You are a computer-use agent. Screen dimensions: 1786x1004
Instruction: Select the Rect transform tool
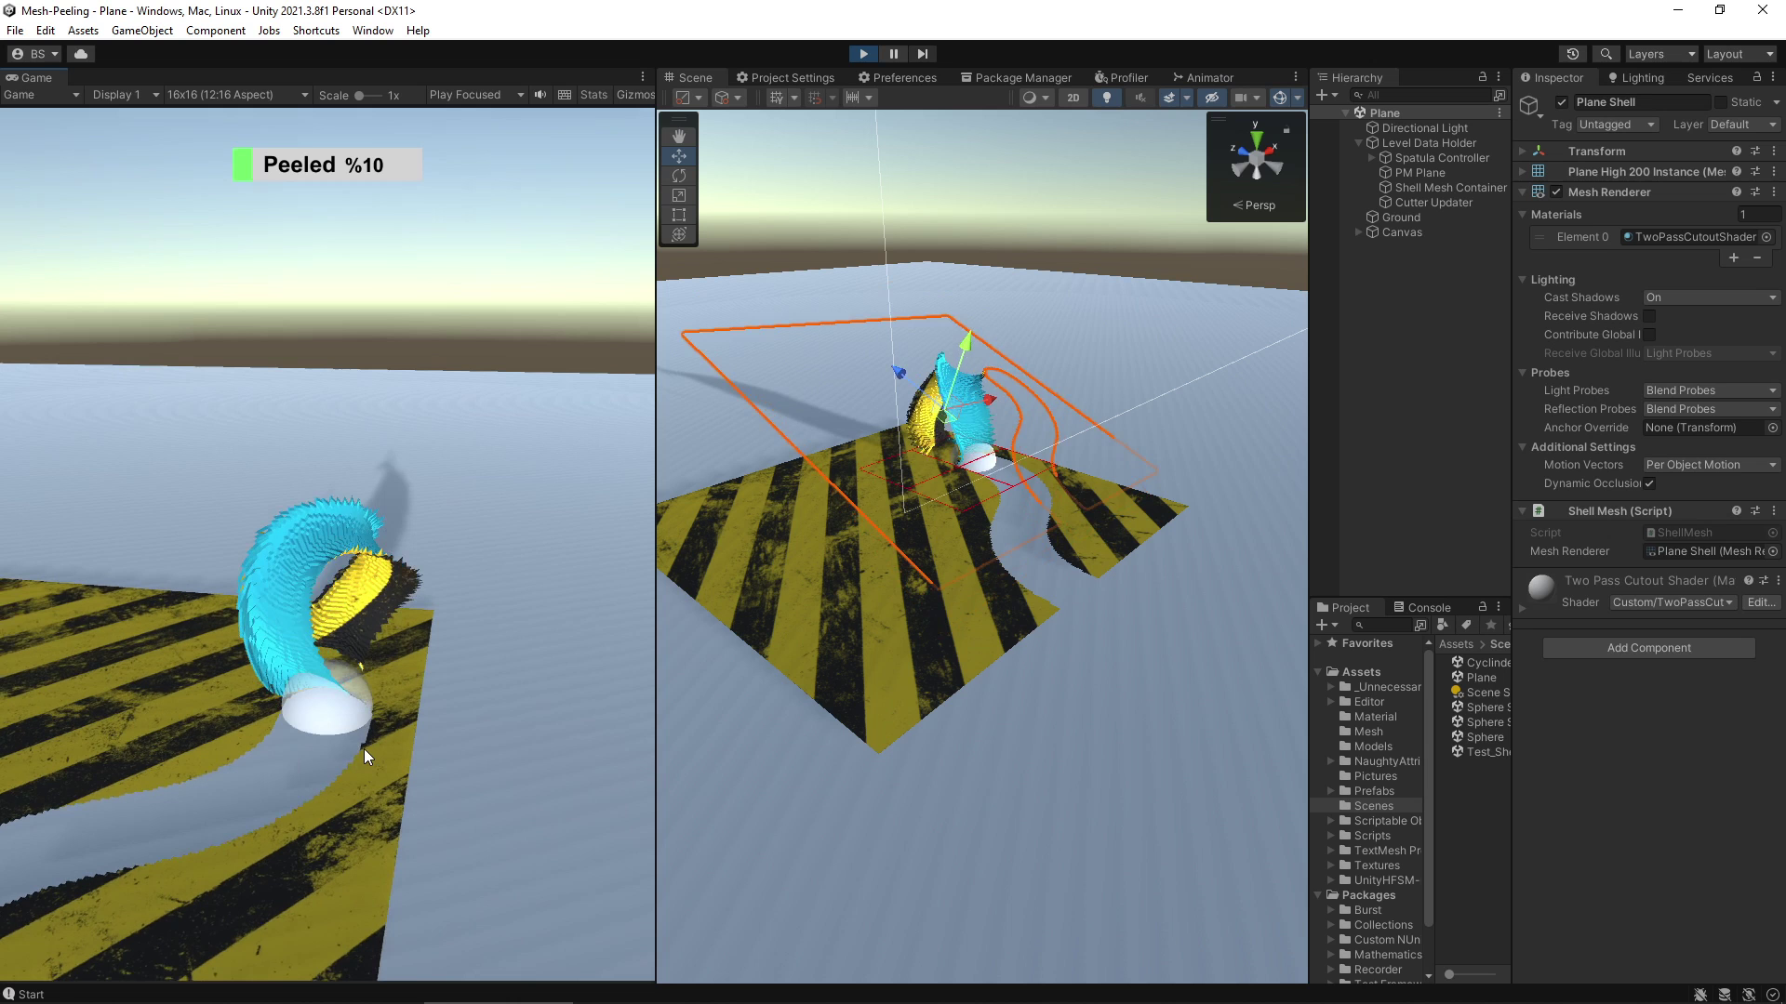[679, 215]
